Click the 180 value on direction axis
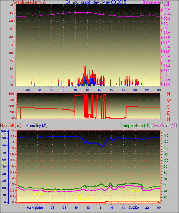This screenshot has width=179, height=213. [x=11, y=106]
